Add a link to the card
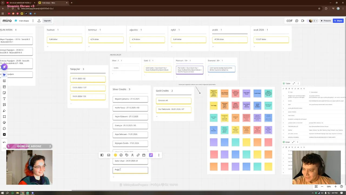 coord(138,155)
